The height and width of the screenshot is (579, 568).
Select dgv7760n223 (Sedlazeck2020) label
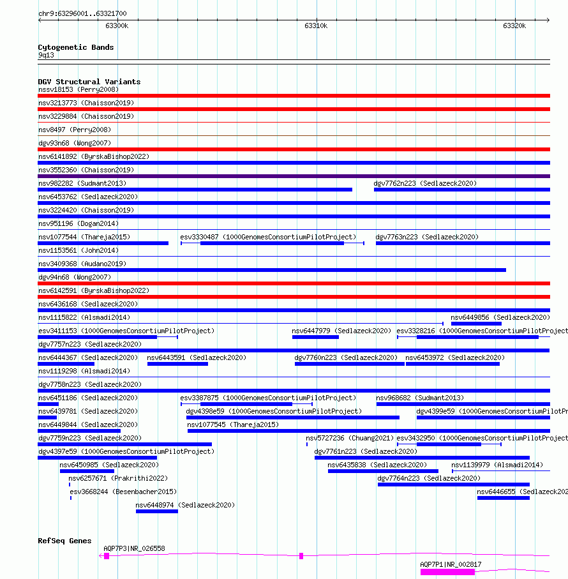tap(346, 358)
